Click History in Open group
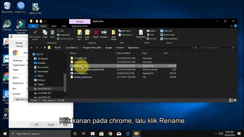This screenshot has width=244, height=137. 152,39
